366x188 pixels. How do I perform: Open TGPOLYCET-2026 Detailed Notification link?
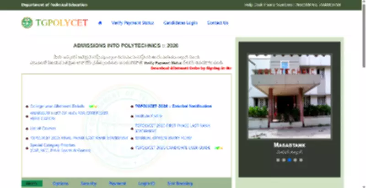[x=173, y=106]
